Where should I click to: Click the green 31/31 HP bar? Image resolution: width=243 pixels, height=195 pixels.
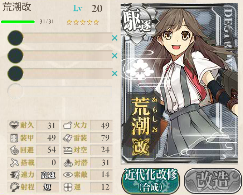[18, 22]
